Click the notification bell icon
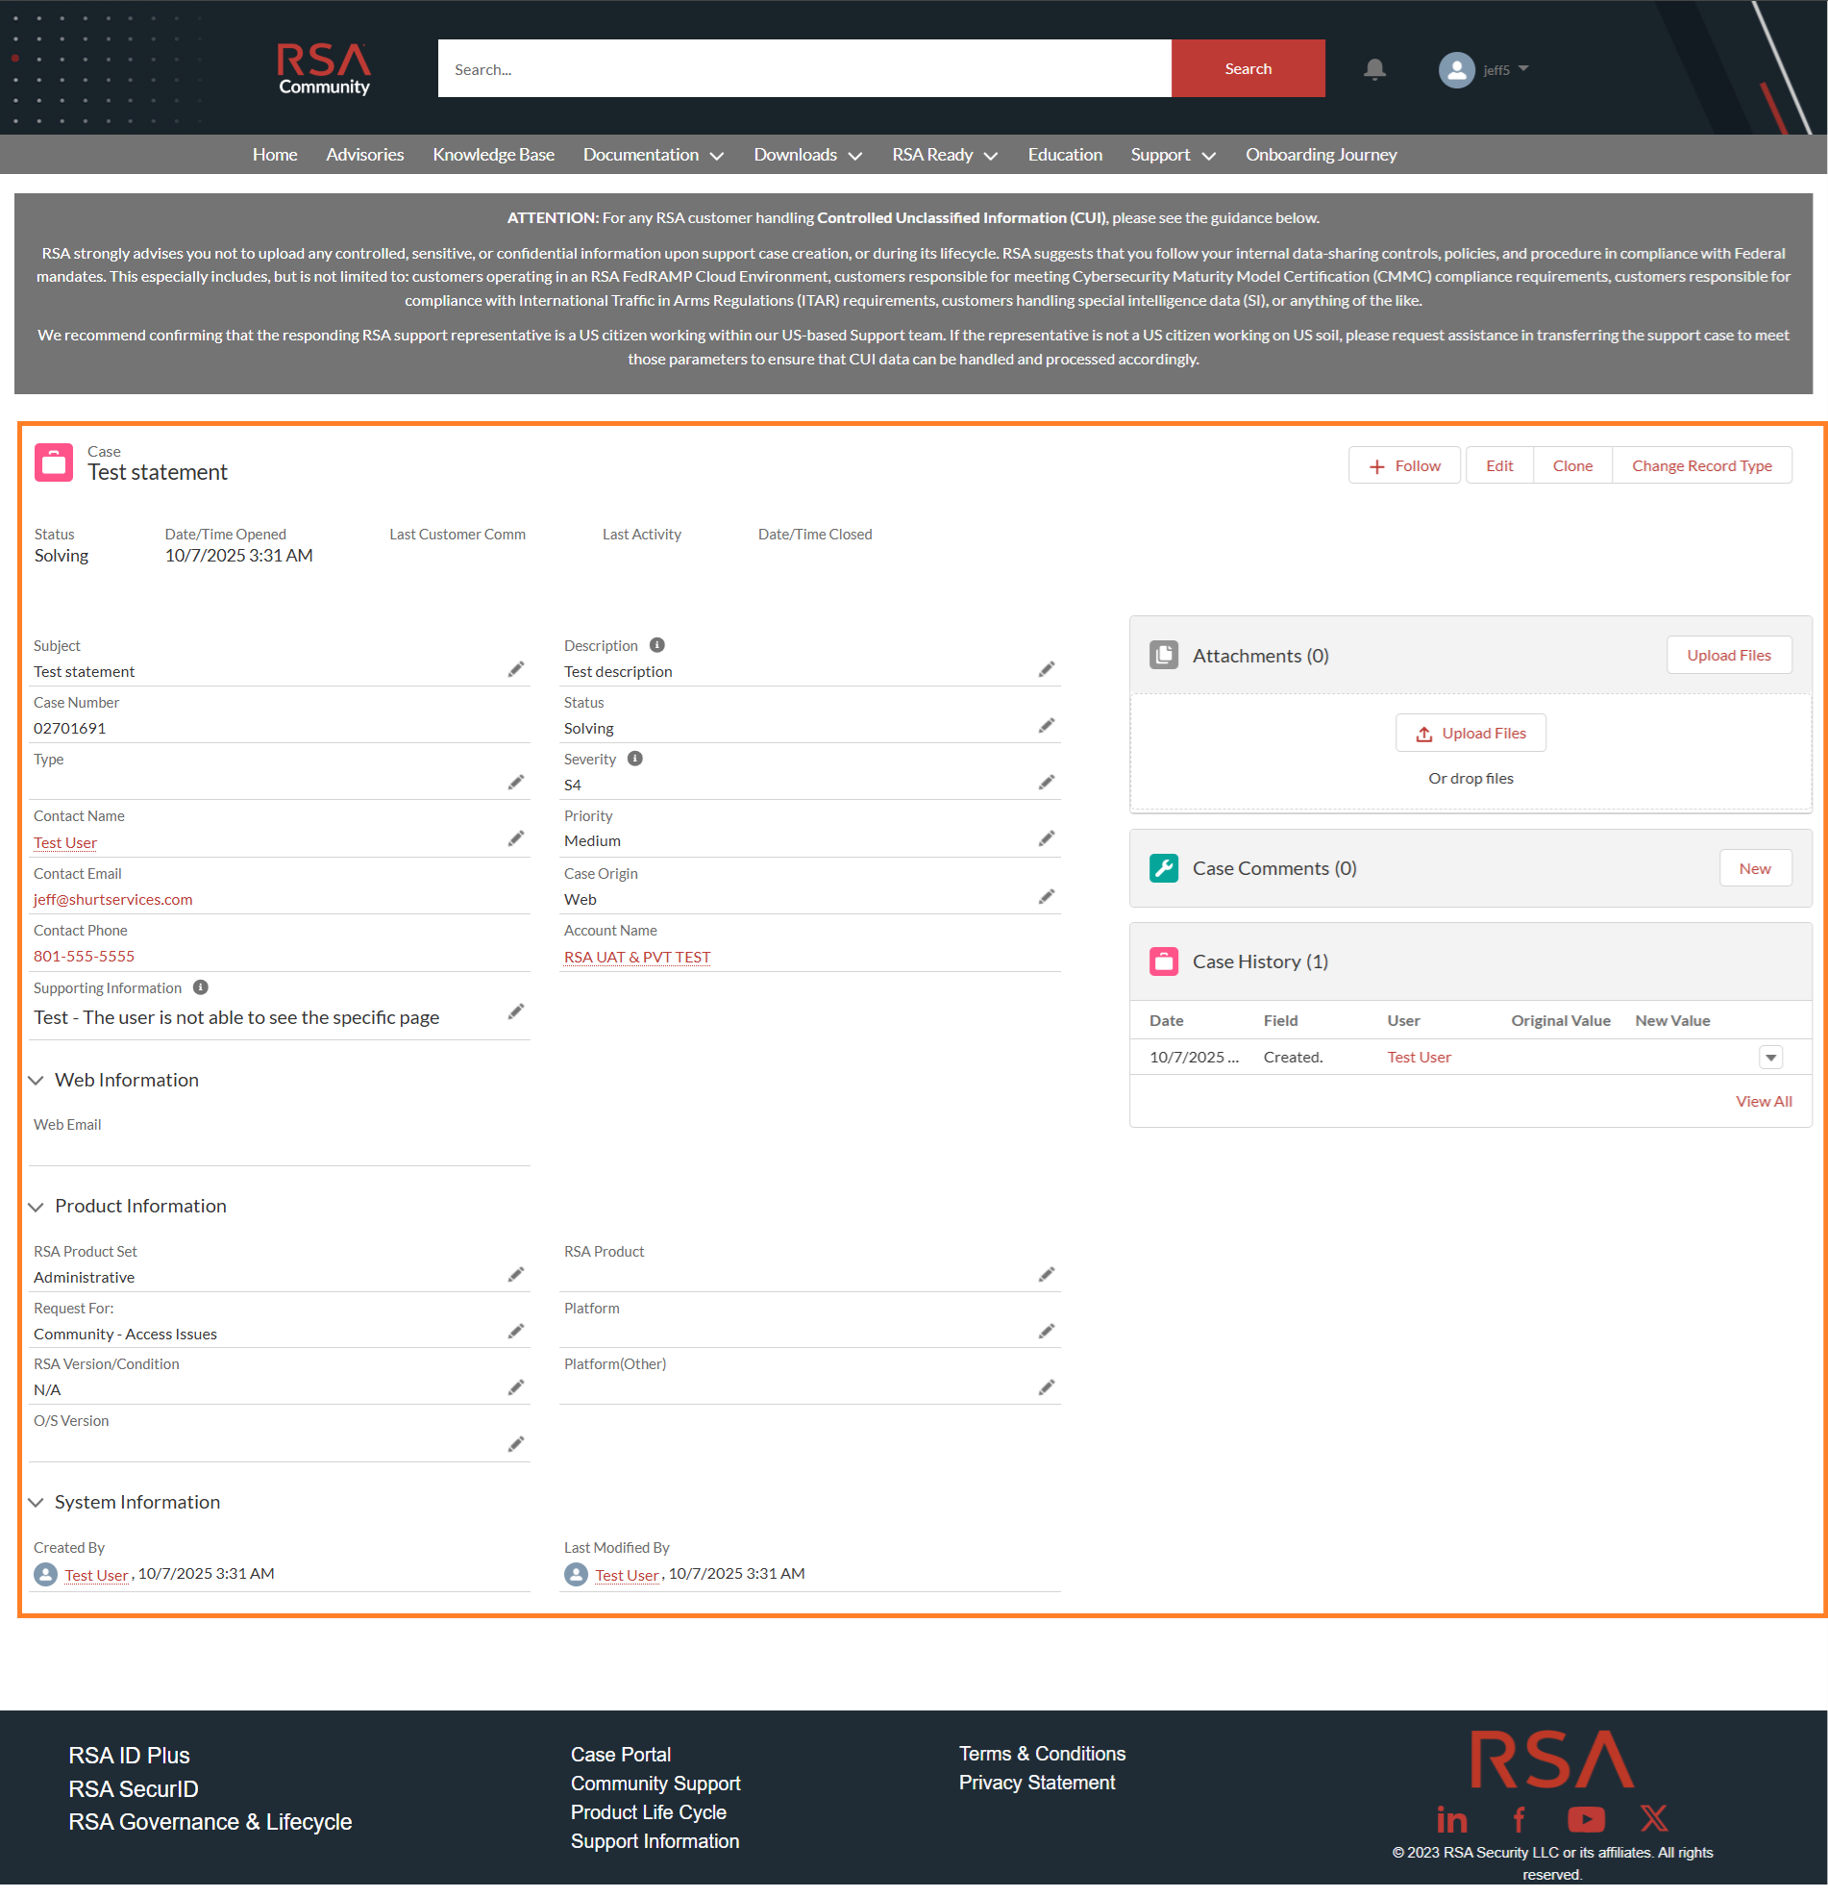 click(1374, 68)
